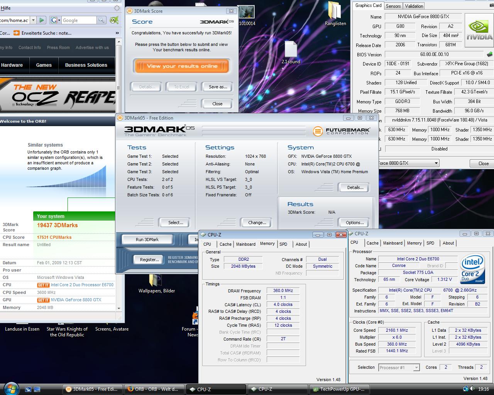494x395 pixels.
Task: Click Business Solutions navigation tab
Action: click(86, 65)
